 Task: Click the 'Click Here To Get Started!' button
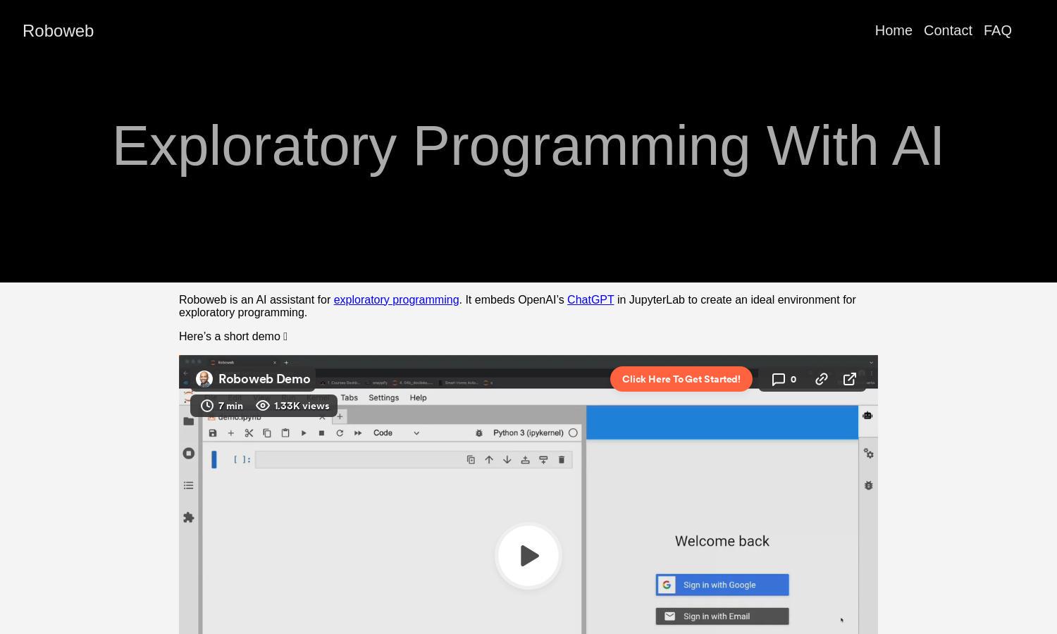[681, 379]
